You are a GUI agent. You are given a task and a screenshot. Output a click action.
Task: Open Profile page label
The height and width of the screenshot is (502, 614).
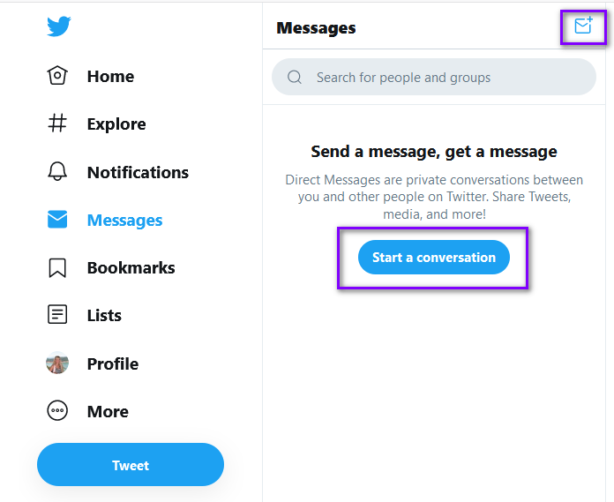tap(113, 364)
